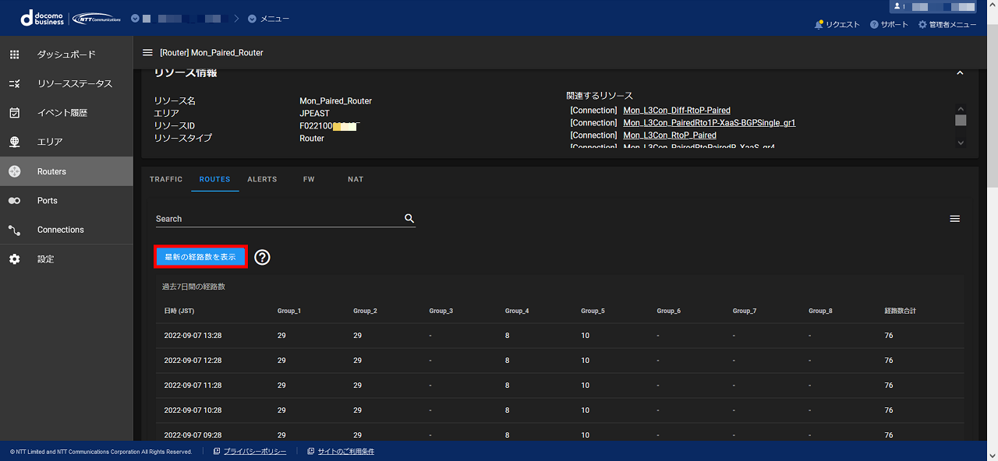998x461 pixels.
Task: Select the ROUTES tab
Action: [x=214, y=179]
